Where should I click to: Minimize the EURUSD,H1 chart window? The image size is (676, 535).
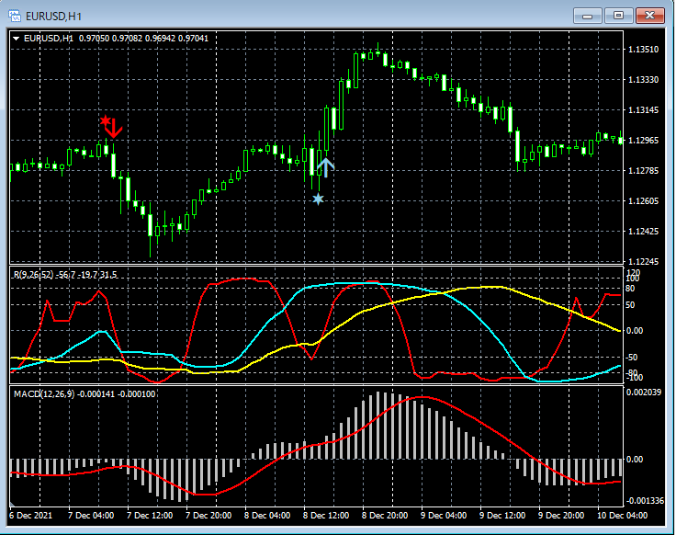[588, 15]
